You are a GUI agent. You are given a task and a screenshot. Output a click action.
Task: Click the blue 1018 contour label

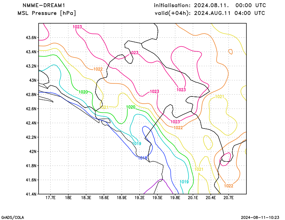tap(142, 158)
